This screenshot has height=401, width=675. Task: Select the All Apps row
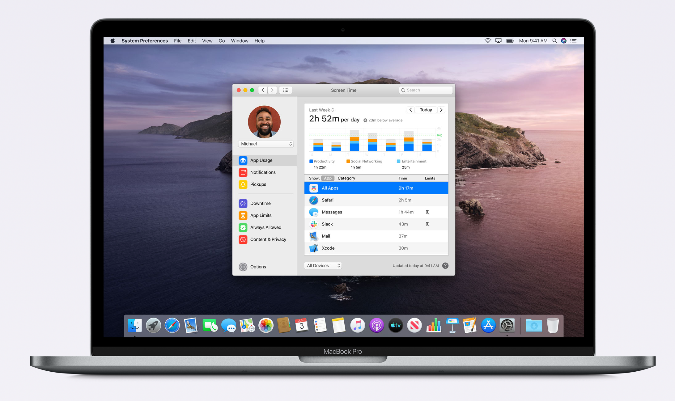[x=376, y=188]
